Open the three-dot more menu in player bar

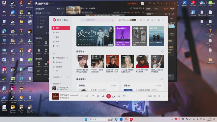tap(164, 96)
